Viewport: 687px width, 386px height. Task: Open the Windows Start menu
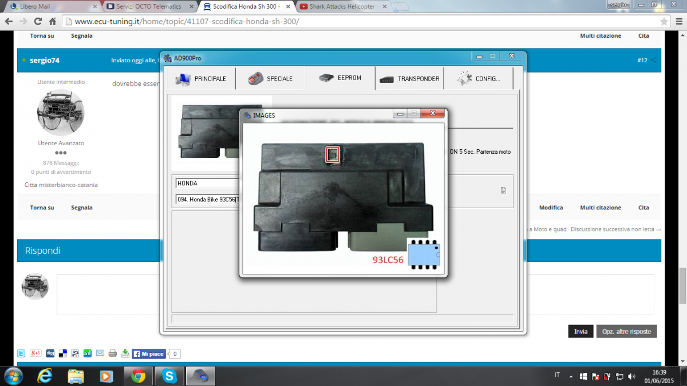click(13, 376)
